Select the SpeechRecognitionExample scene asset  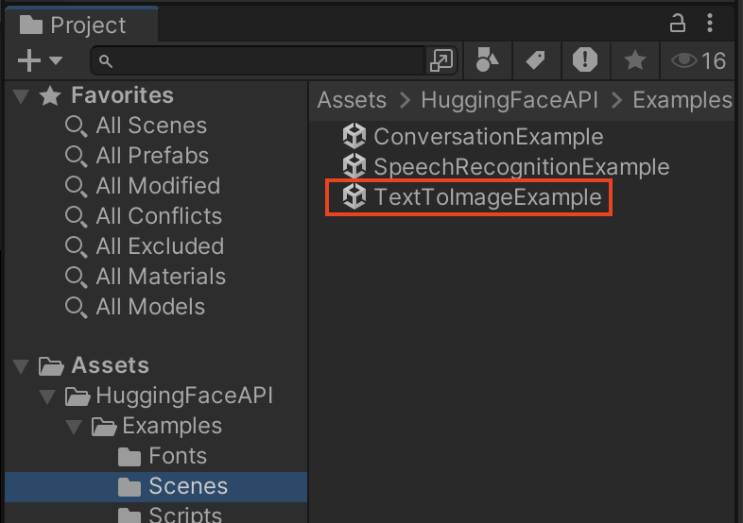tap(506, 166)
